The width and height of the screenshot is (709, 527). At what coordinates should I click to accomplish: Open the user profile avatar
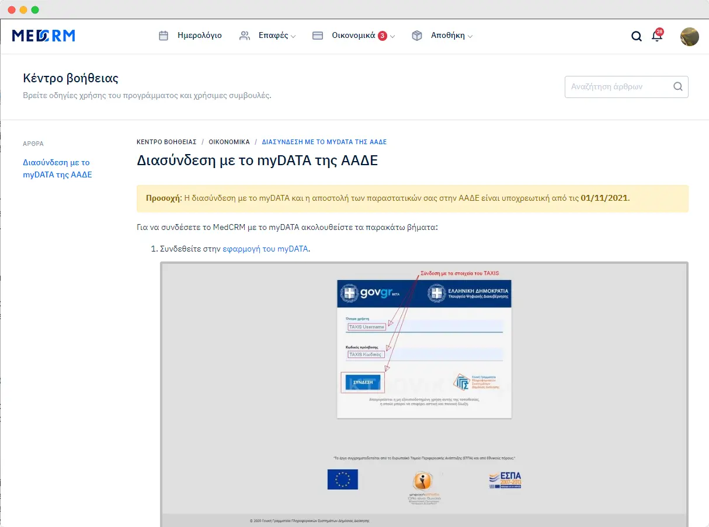click(689, 36)
